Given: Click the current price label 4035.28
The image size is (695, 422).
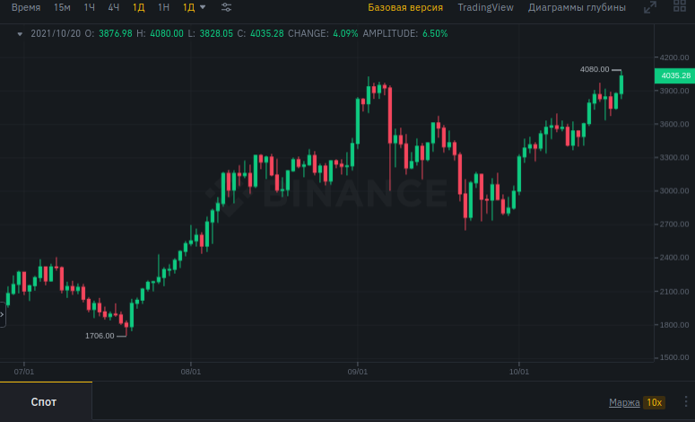Looking at the screenshot, I should point(675,76).
